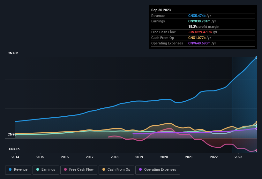Click the pink Free Cash Flow endpoint marker
The width and height of the screenshot is (262, 179).
pos(257,150)
